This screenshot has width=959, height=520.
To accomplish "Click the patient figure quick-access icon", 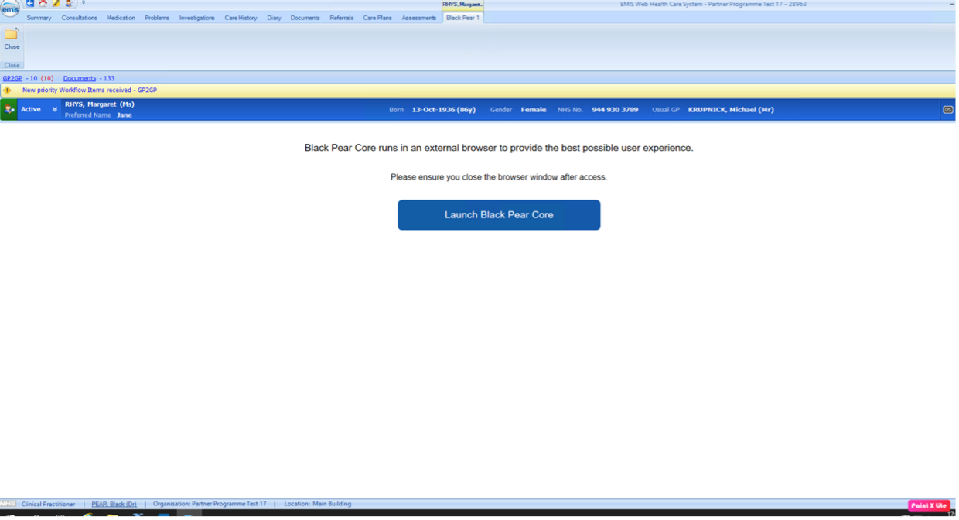I will pos(68,3).
